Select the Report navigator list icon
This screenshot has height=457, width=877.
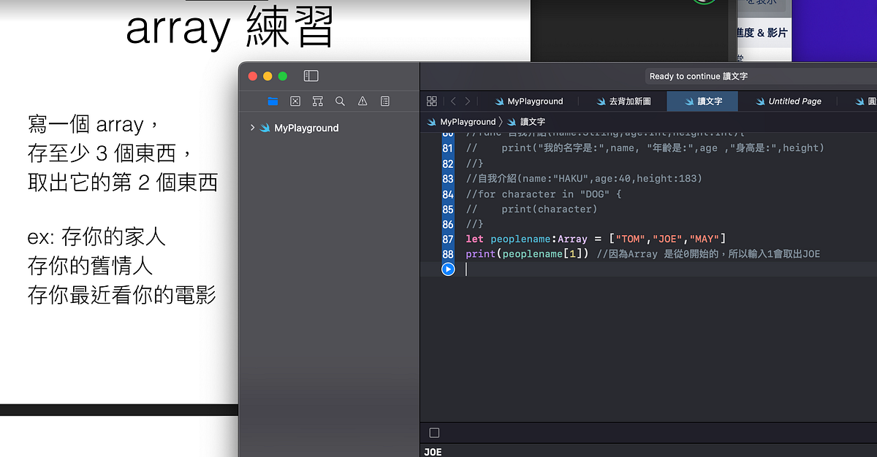point(385,101)
